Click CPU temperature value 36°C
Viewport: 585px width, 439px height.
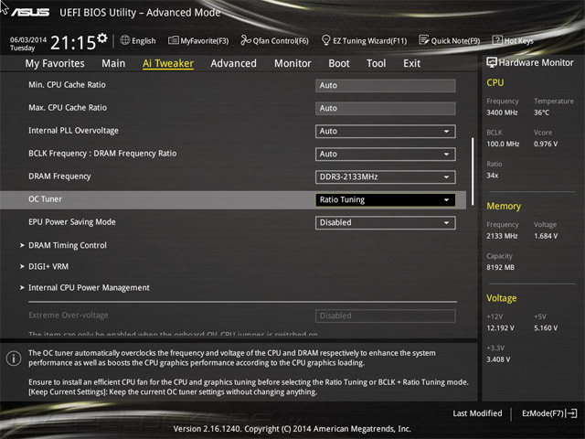point(541,112)
